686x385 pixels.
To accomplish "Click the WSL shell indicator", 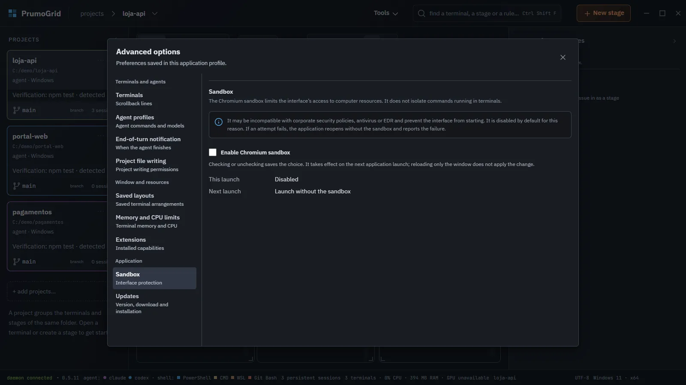I will 238,378.
